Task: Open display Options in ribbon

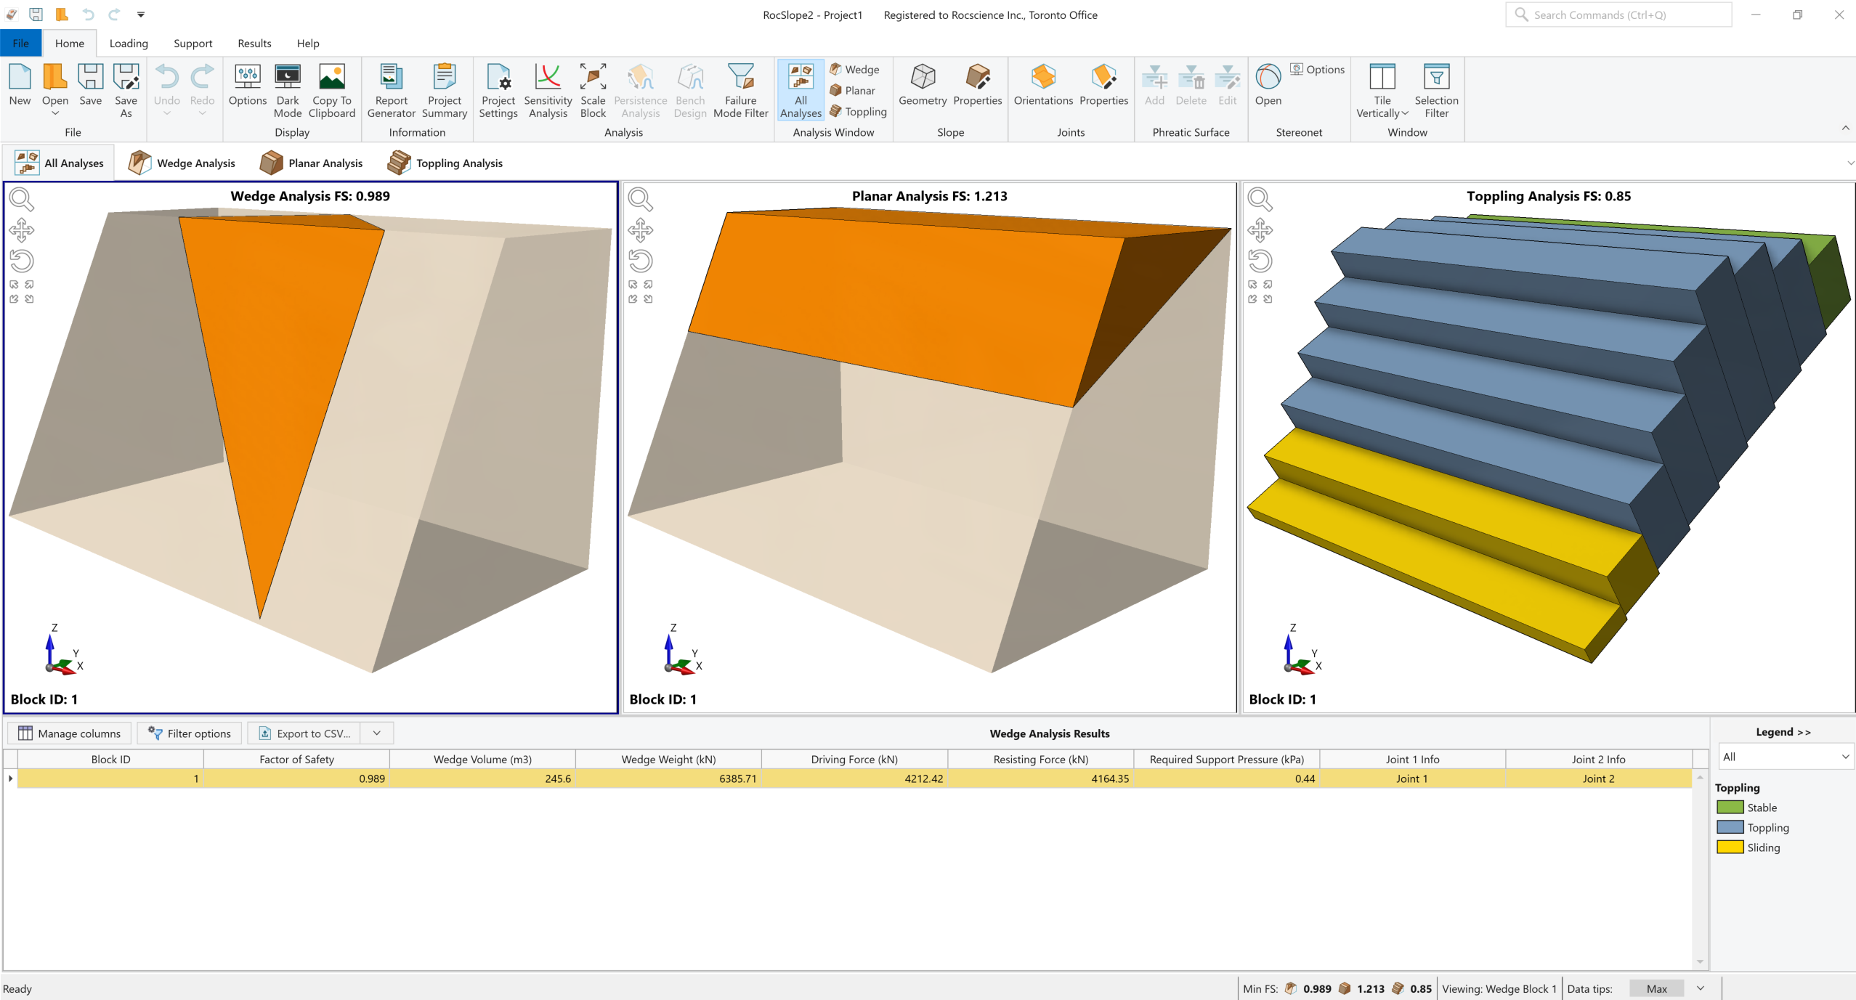Action: [247, 85]
